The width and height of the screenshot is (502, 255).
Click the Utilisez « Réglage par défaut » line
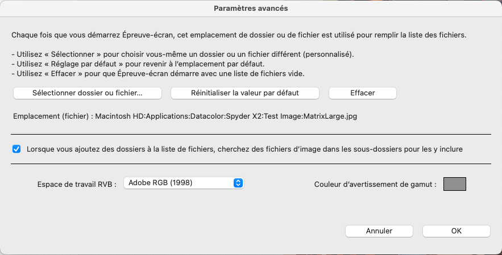(138, 64)
